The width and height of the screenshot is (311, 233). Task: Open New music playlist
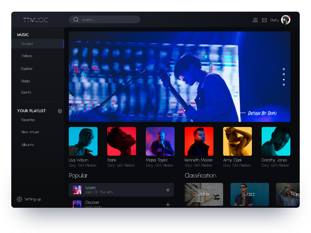point(30,132)
